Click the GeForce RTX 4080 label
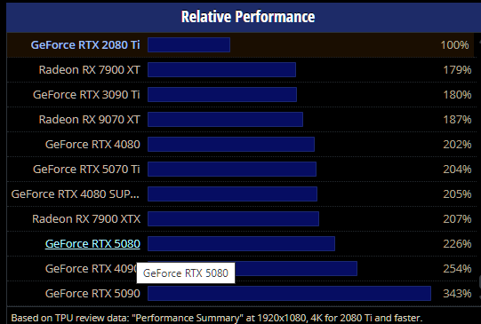 (92, 144)
